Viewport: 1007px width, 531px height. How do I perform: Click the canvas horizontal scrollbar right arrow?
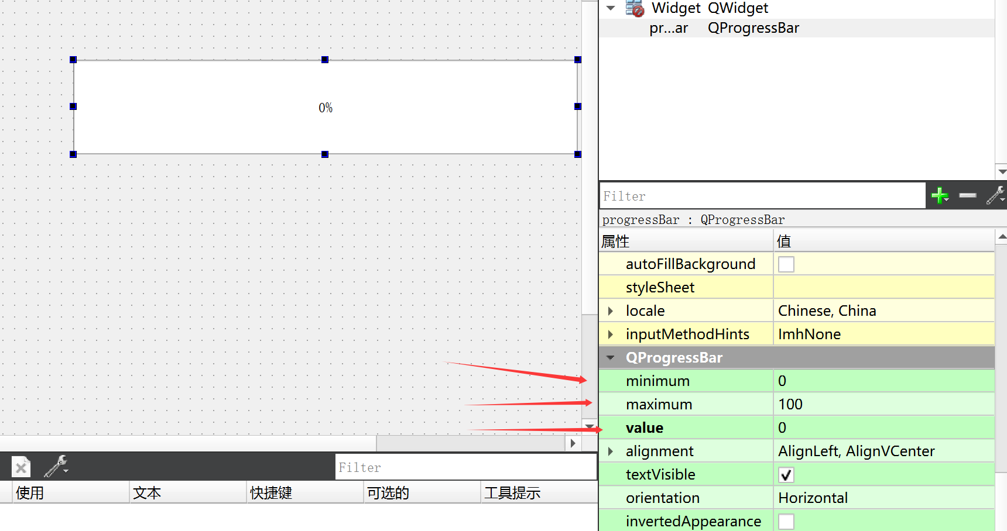pyautogui.click(x=573, y=443)
